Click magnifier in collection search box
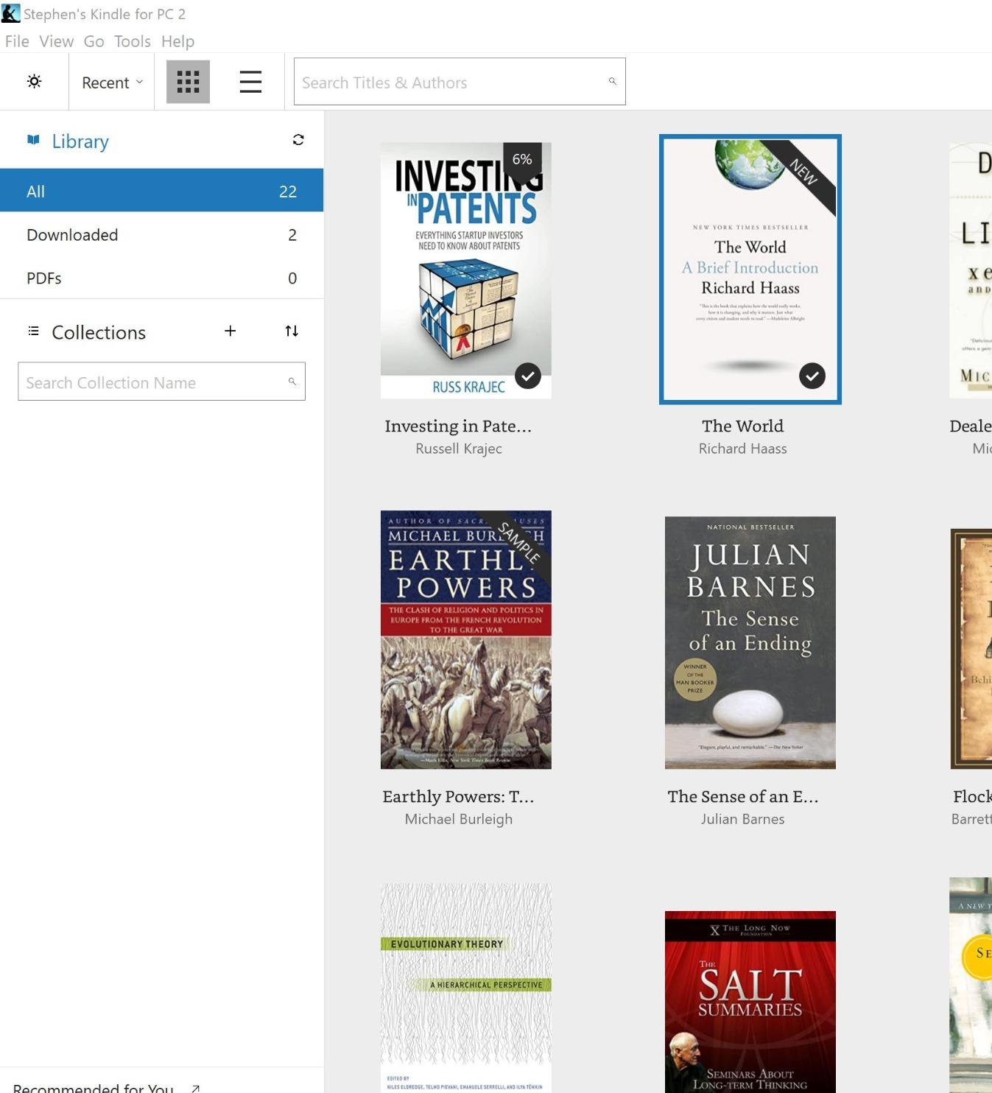The width and height of the screenshot is (992, 1093). 292,382
